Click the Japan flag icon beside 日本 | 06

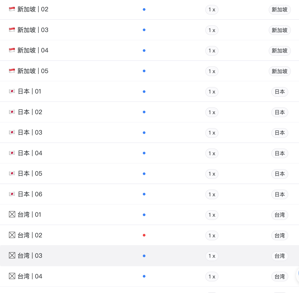12,194
